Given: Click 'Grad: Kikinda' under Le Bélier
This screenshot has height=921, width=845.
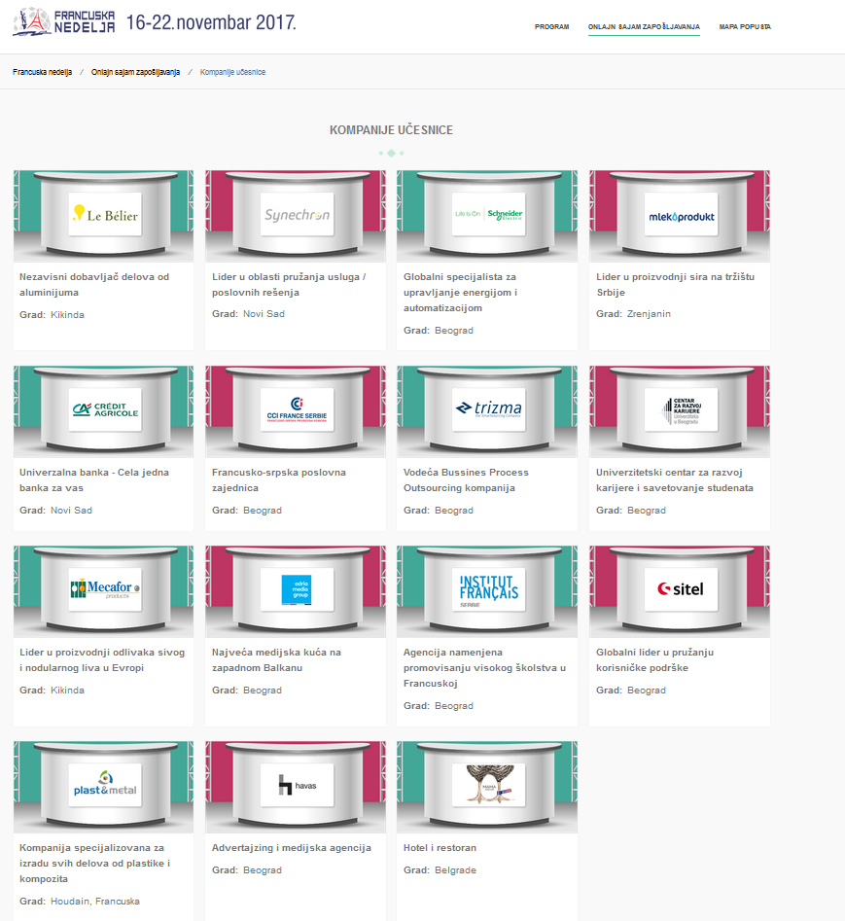Looking at the screenshot, I should (x=52, y=315).
